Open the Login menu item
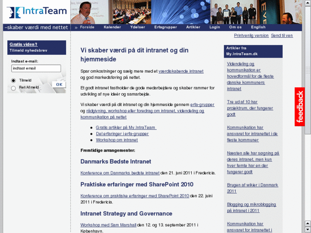This screenshot has height=233, width=311. click(215, 27)
